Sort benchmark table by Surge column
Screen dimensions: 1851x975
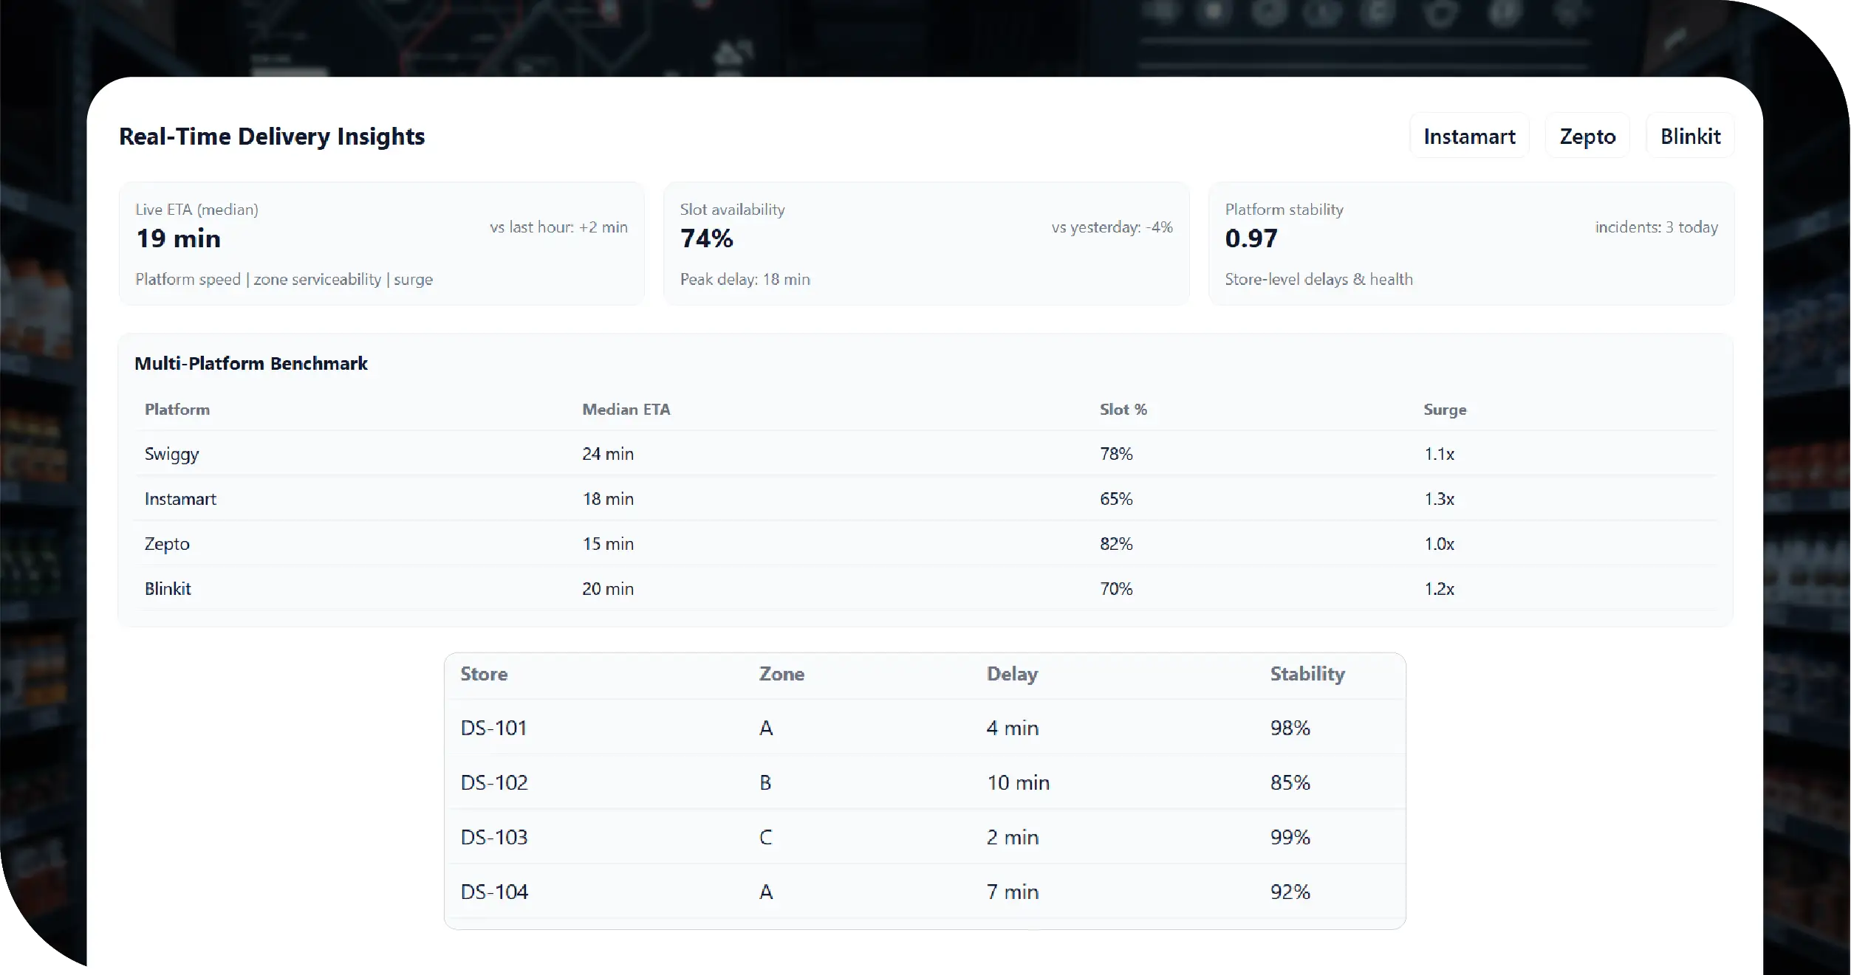pyautogui.click(x=1445, y=409)
